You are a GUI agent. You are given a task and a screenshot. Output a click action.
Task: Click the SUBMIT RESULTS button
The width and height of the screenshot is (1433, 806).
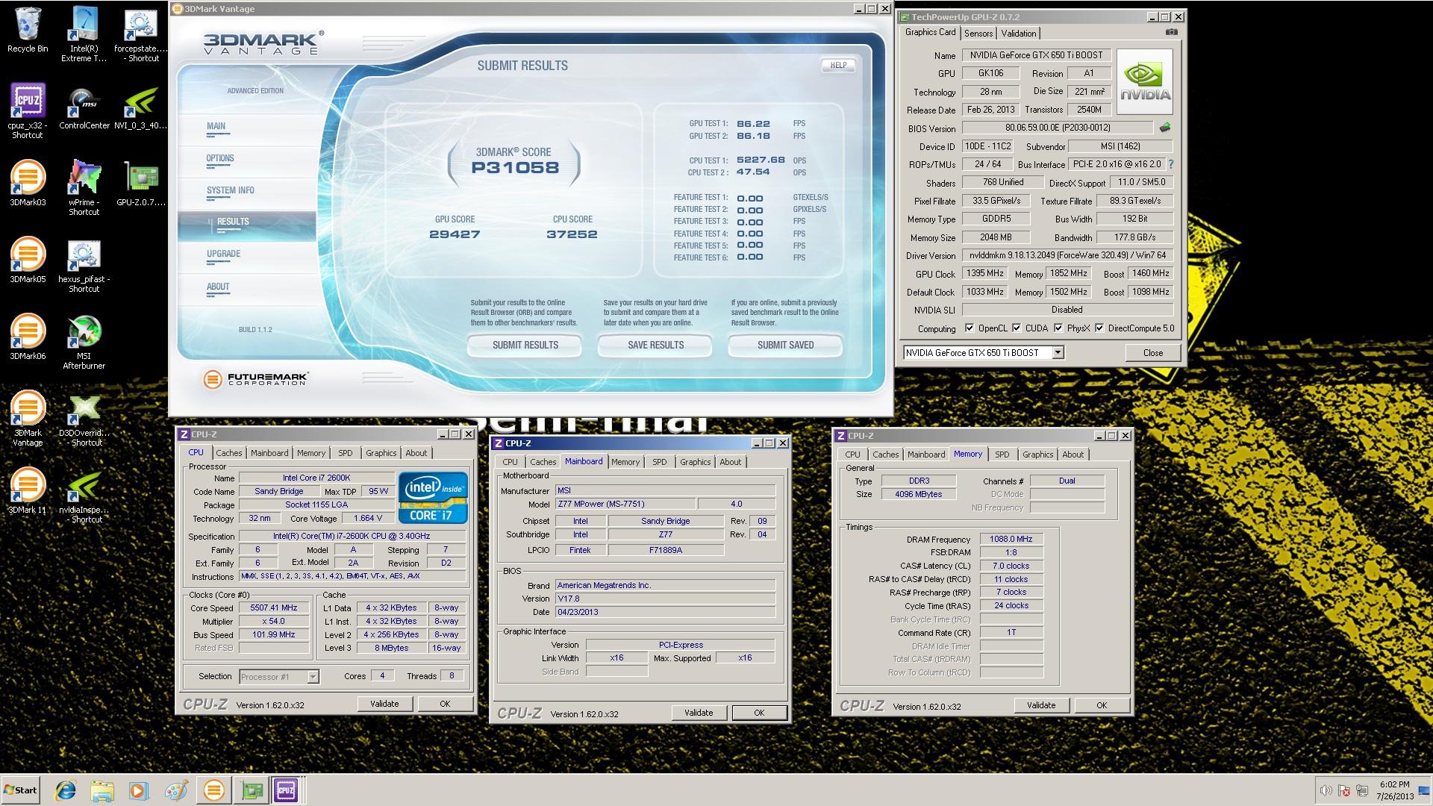525,345
